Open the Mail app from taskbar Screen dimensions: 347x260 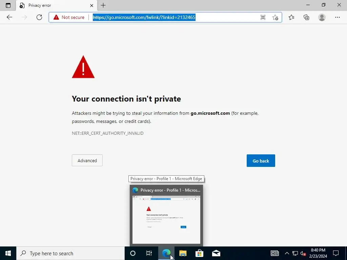[216, 253]
